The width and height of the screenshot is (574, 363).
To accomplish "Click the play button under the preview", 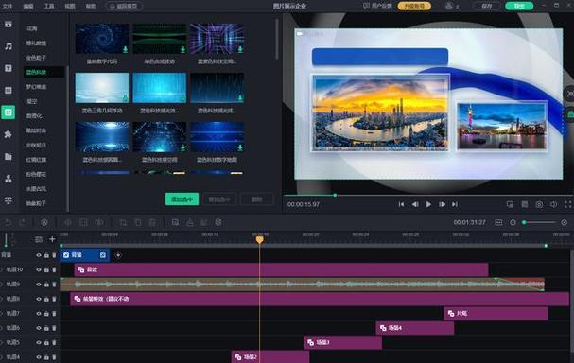I will 428,204.
